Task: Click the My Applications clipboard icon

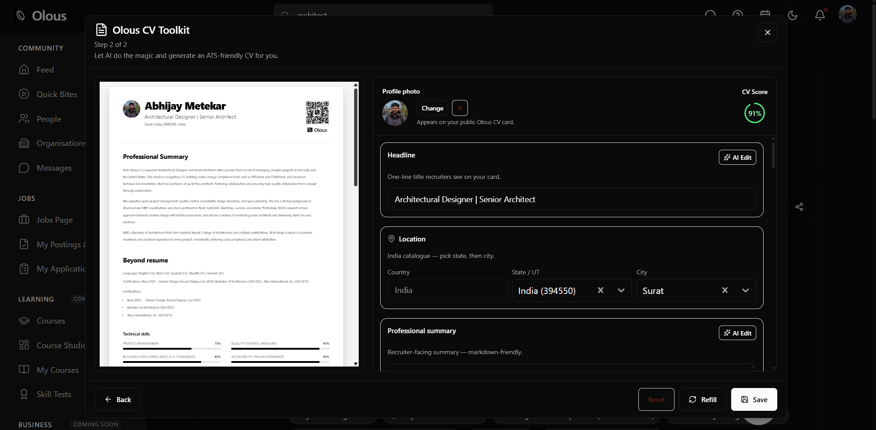Action: click(x=24, y=268)
